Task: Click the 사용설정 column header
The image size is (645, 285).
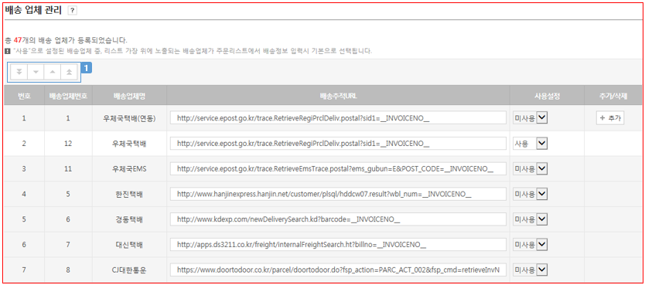Action: point(547,96)
